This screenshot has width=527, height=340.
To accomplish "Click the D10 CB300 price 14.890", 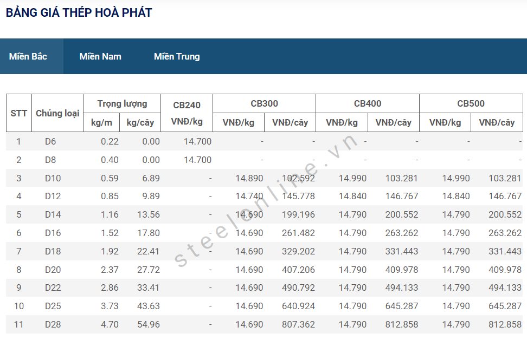I will pyautogui.click(x=249, y=178).
